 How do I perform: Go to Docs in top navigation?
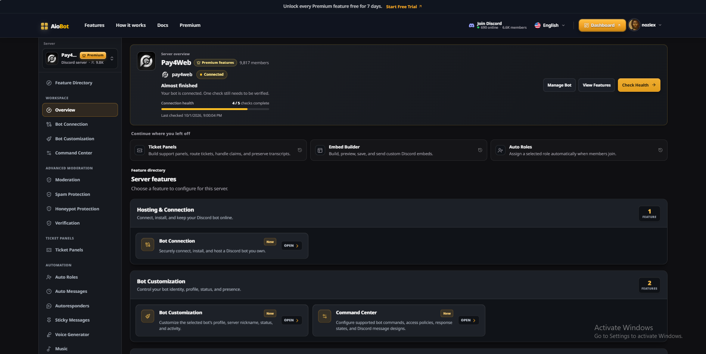pos(163,25)
